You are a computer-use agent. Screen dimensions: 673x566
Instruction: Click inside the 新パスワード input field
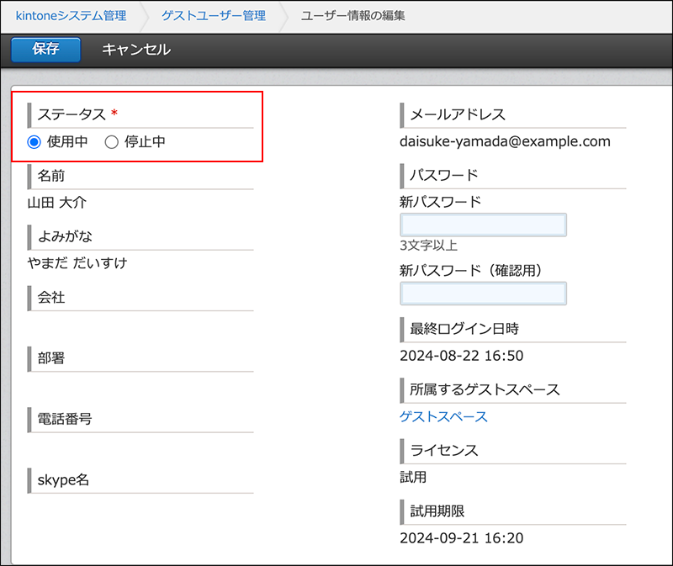[484, 225]
